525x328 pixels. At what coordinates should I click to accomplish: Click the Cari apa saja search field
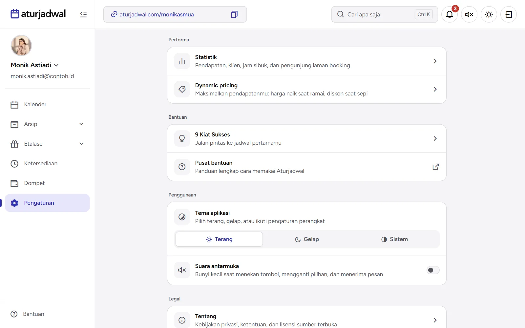(x=385, y=14)
